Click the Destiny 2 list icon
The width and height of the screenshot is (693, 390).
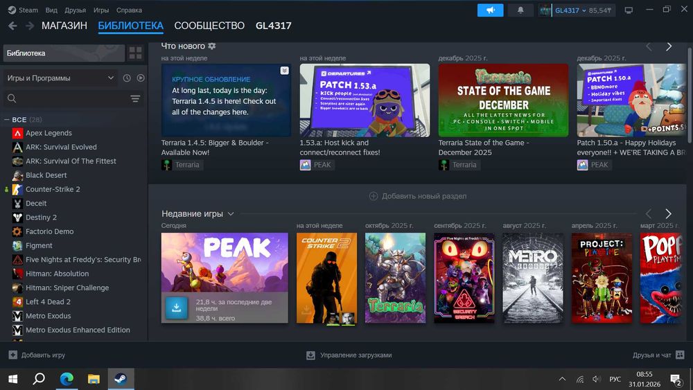coord(17,218)
